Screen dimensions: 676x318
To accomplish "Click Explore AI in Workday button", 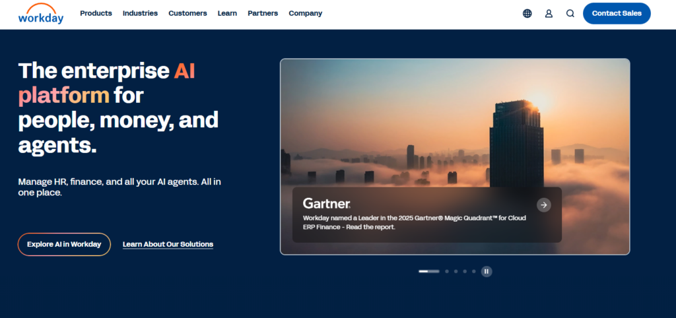I will point(64,244).
